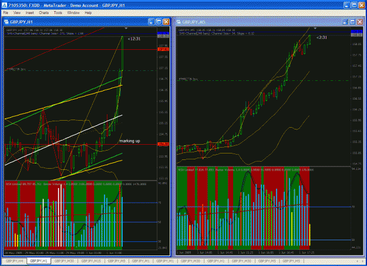Minimize the main MetaTrader window
This screenshot has height=266, width=367.
pos(347,5)
